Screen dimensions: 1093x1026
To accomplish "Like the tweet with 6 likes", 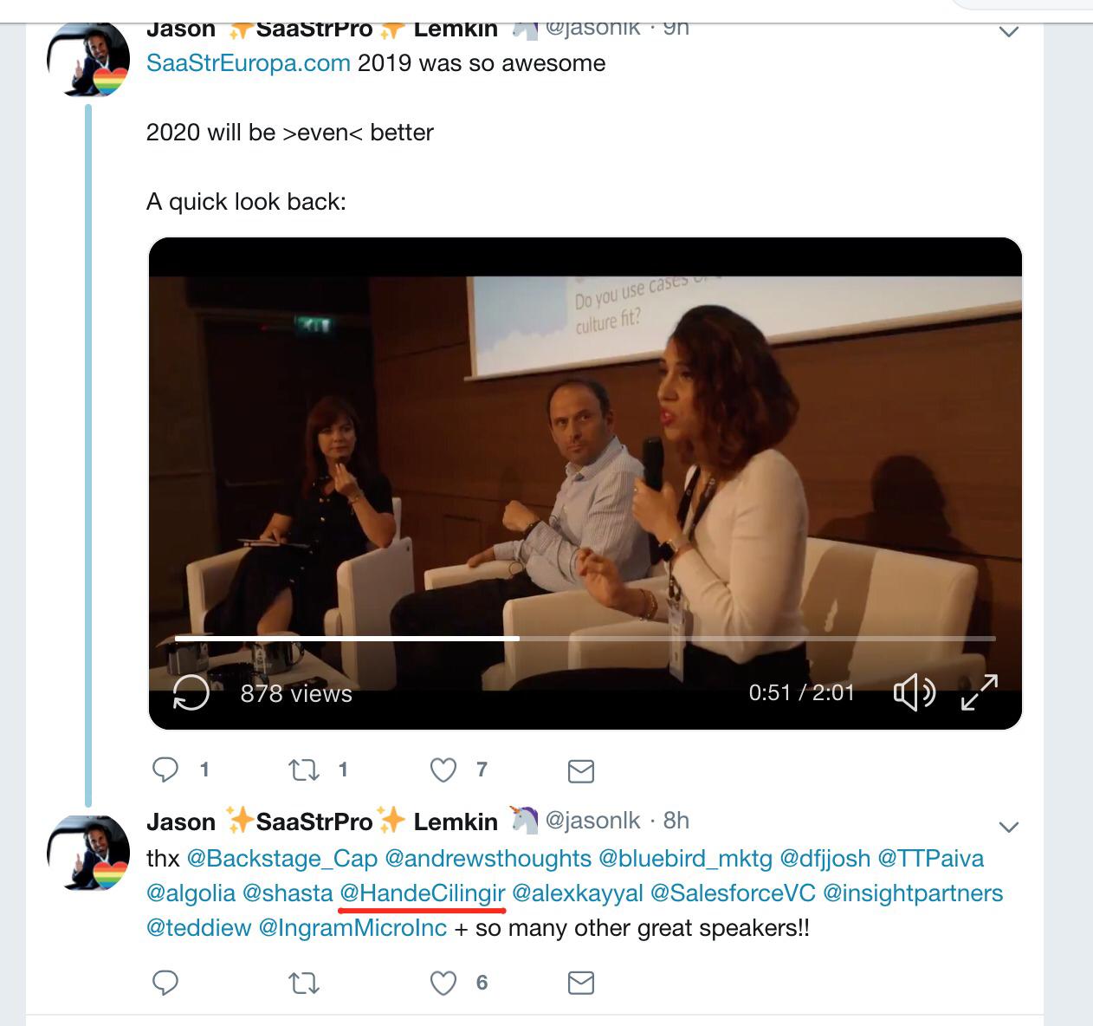I will pyautogui.click(x=443, y=983).
